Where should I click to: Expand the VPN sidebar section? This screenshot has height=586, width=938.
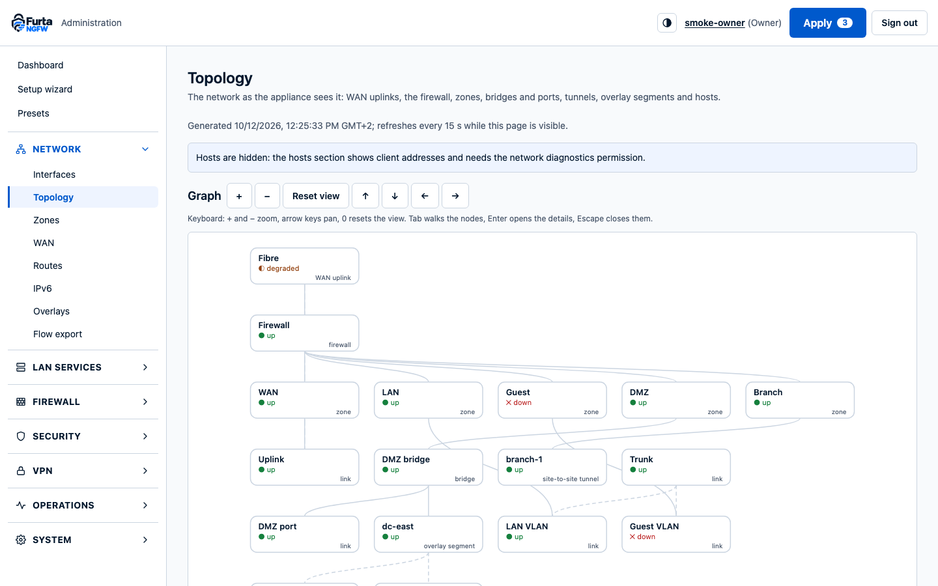[83, 471]
